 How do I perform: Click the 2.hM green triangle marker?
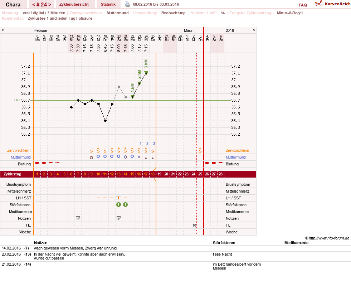coord(139,83)
